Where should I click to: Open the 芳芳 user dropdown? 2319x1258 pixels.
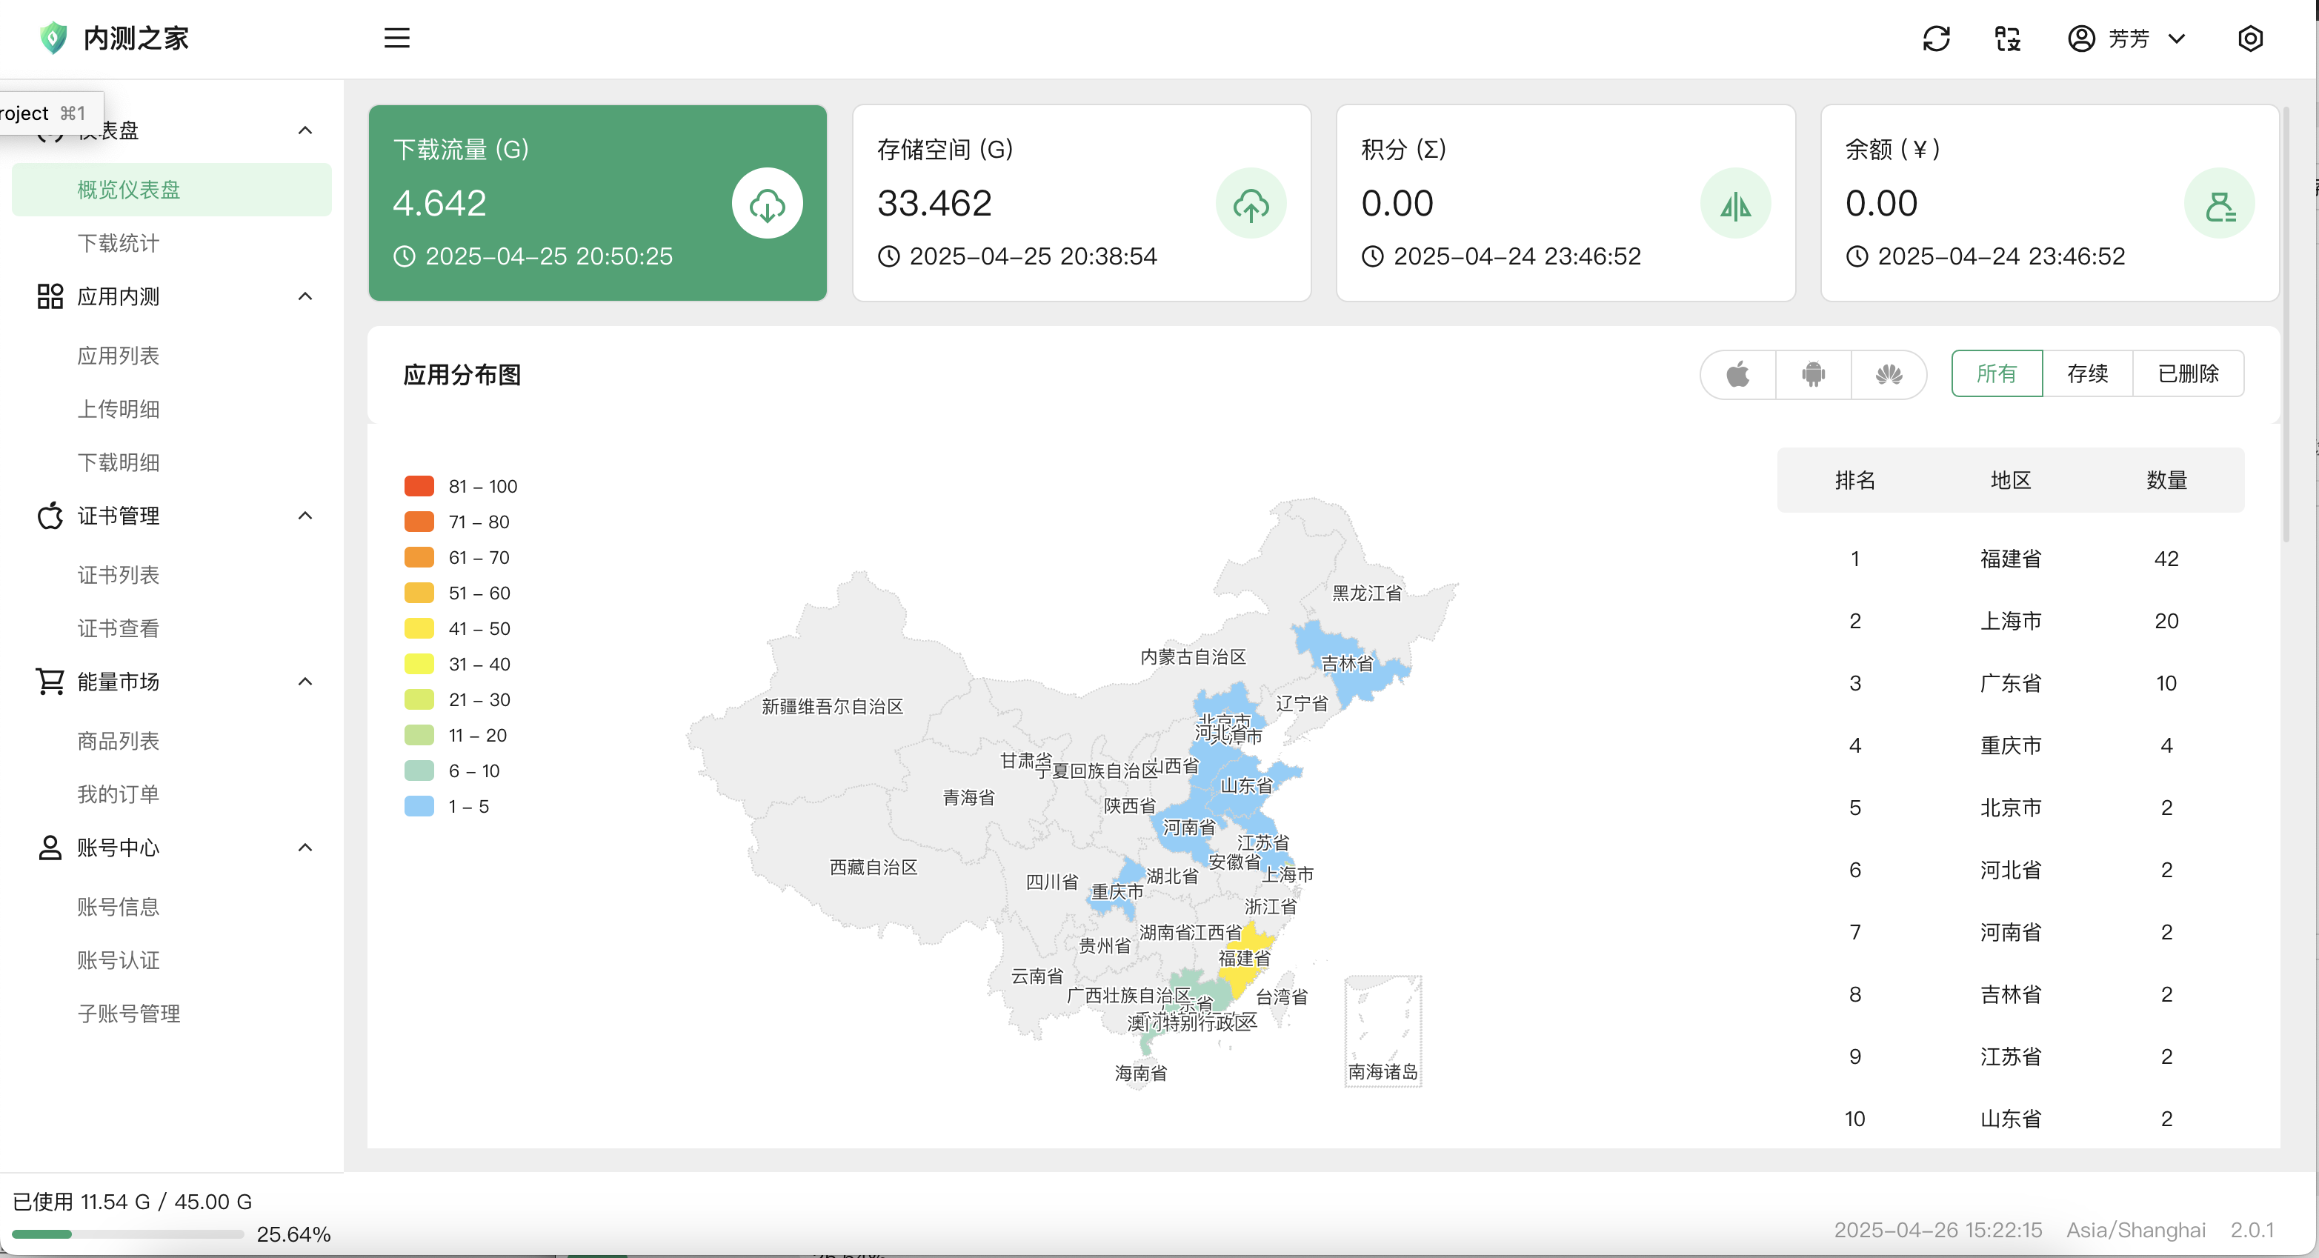tap(2126, 39)
